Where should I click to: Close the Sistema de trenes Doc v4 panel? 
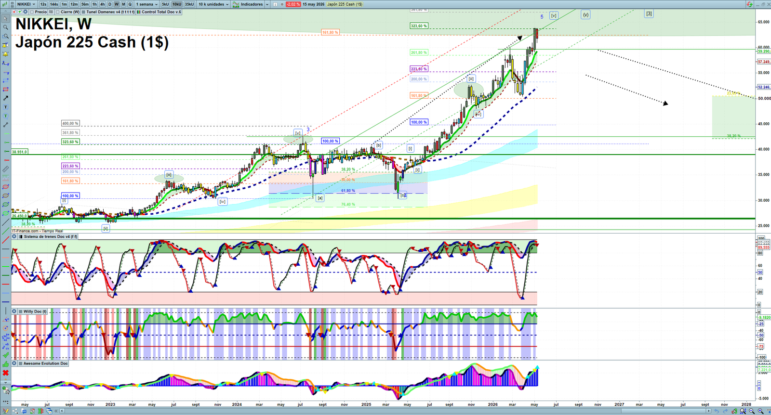[x=14, y=236]
